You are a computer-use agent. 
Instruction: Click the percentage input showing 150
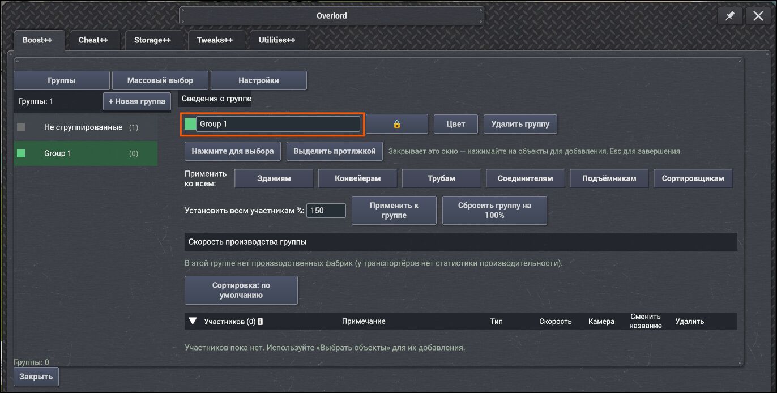click(x=326, y=210)
